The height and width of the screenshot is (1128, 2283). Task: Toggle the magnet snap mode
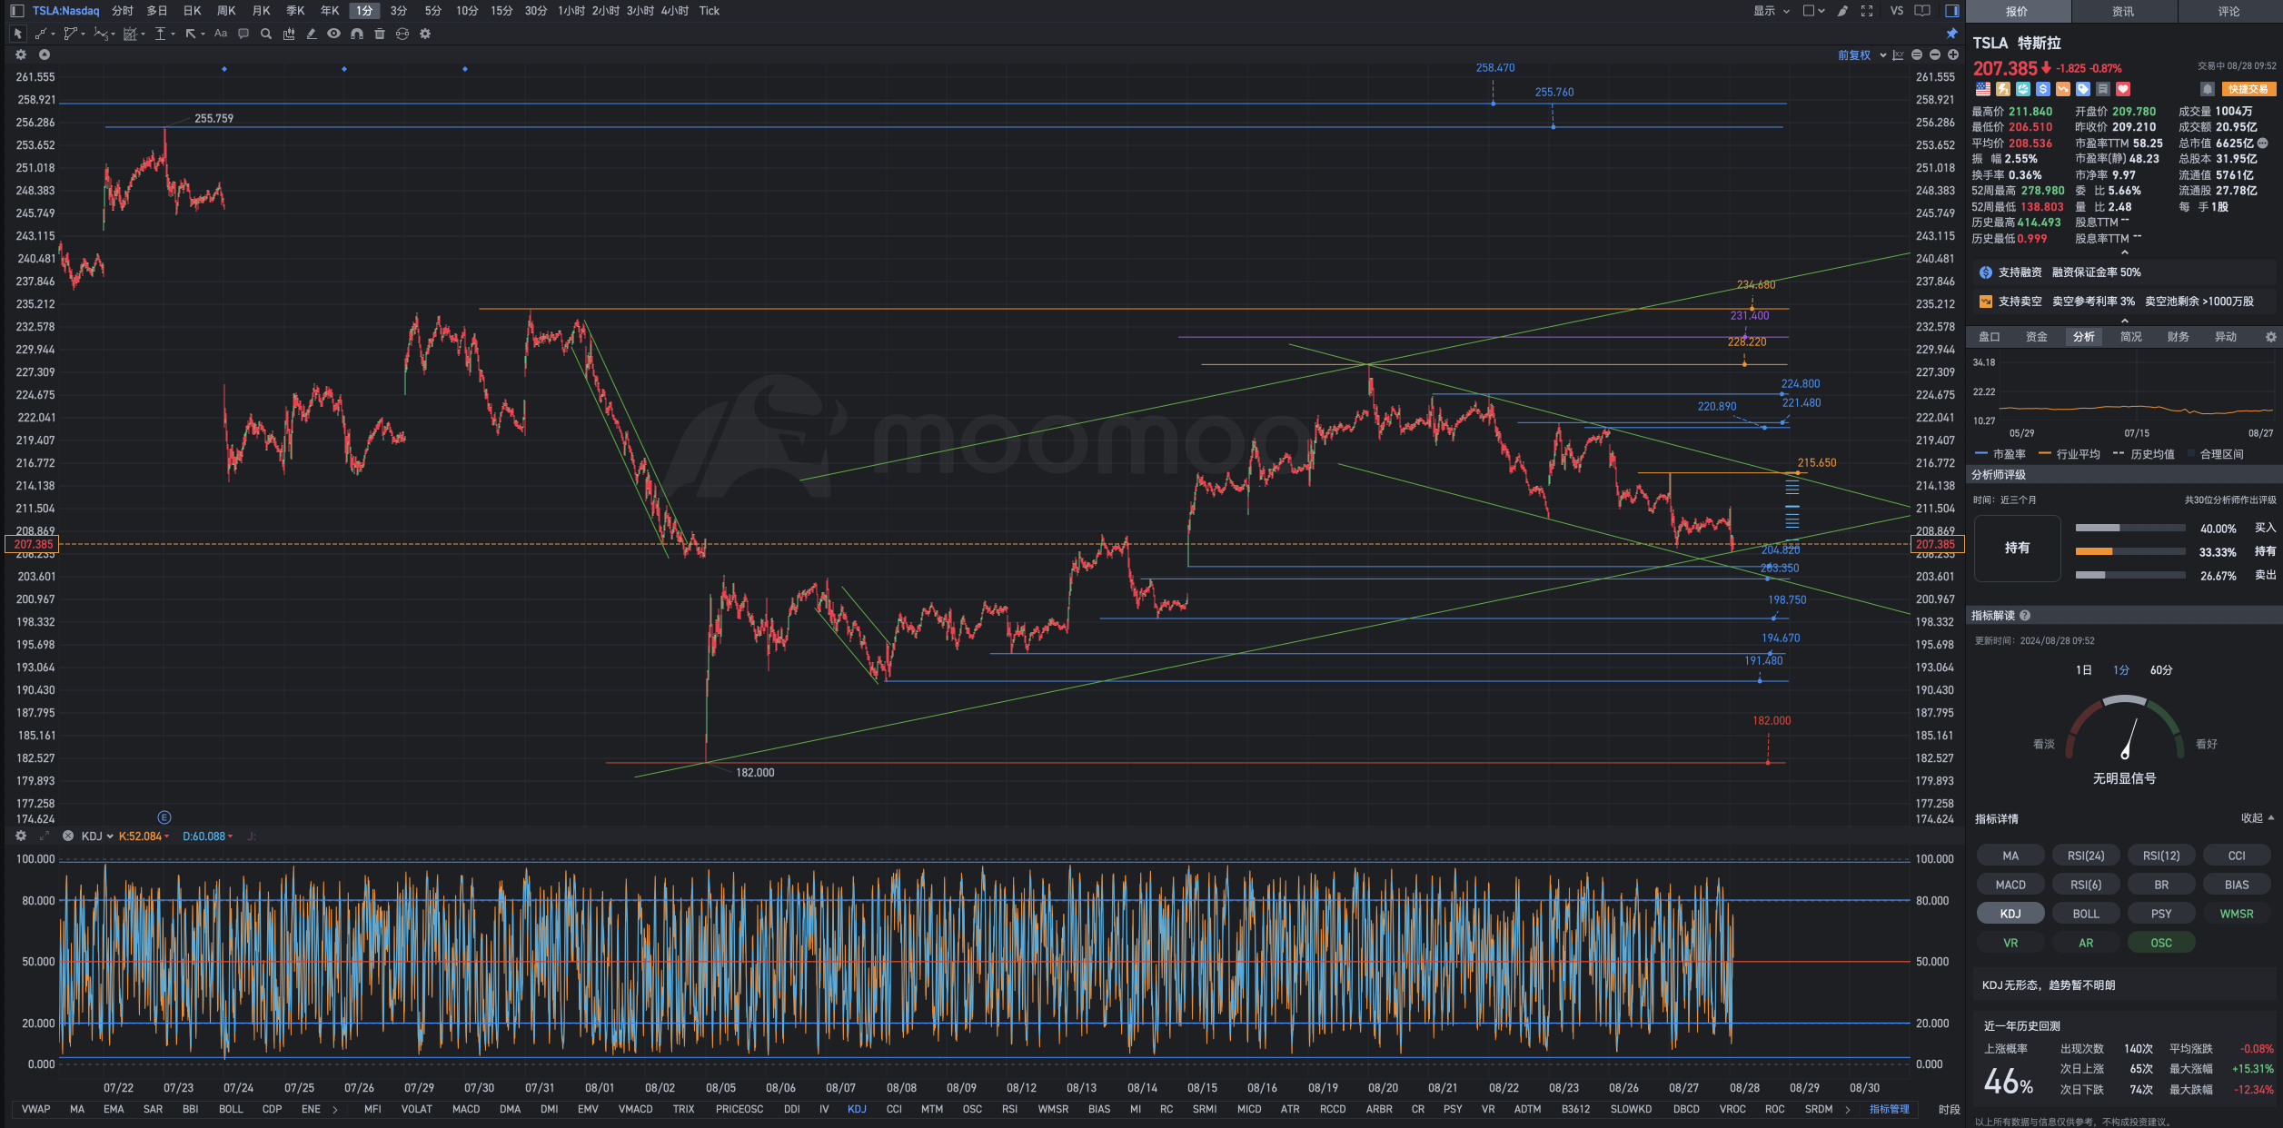point(357,34)
